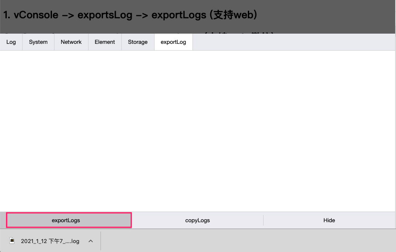396x252 pixels.
Task: Open the Element tab
Action: pyautogui.click(x=105, y=42)
